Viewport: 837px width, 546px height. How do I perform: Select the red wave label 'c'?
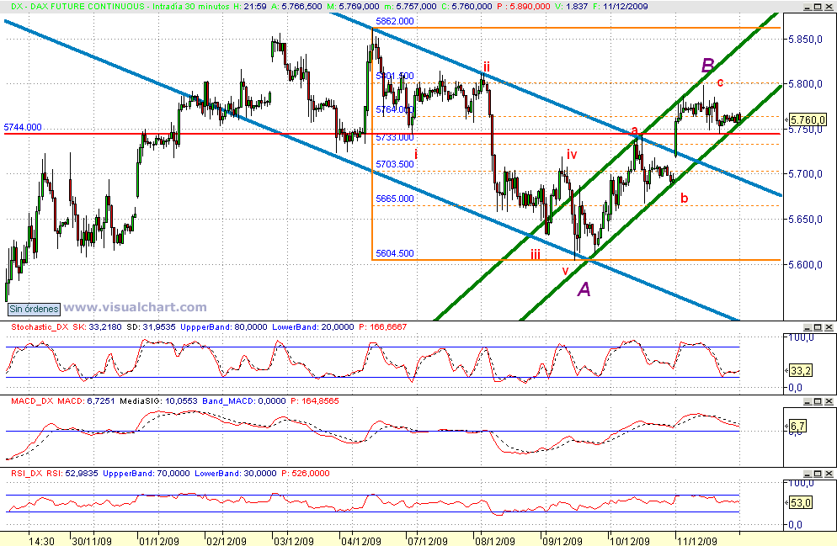pos(720,82)
